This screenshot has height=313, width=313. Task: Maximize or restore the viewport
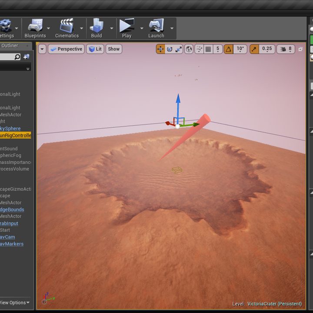(300, 49)
